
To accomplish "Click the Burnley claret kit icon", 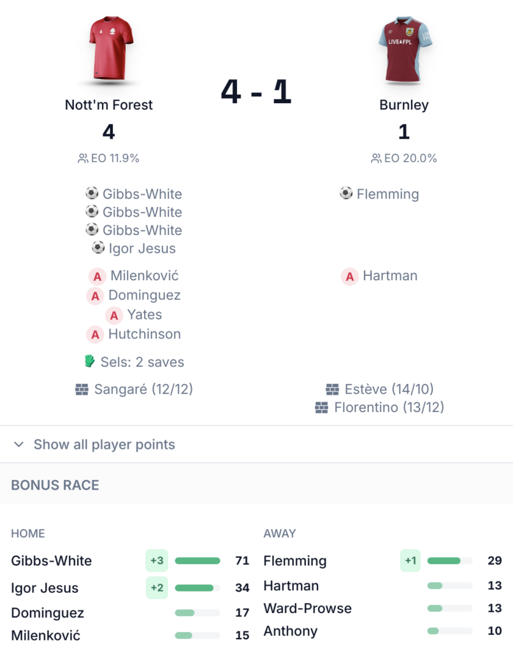I will pos(403,50).
